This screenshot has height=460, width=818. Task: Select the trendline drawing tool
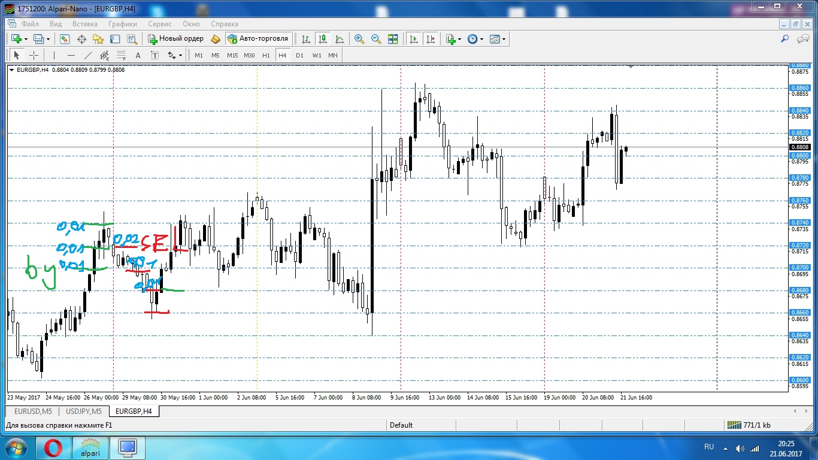[x=88, y=55]
